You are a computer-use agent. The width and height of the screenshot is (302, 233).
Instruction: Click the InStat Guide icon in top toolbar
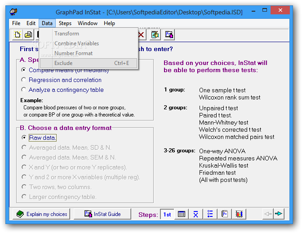tap(169, 35)
